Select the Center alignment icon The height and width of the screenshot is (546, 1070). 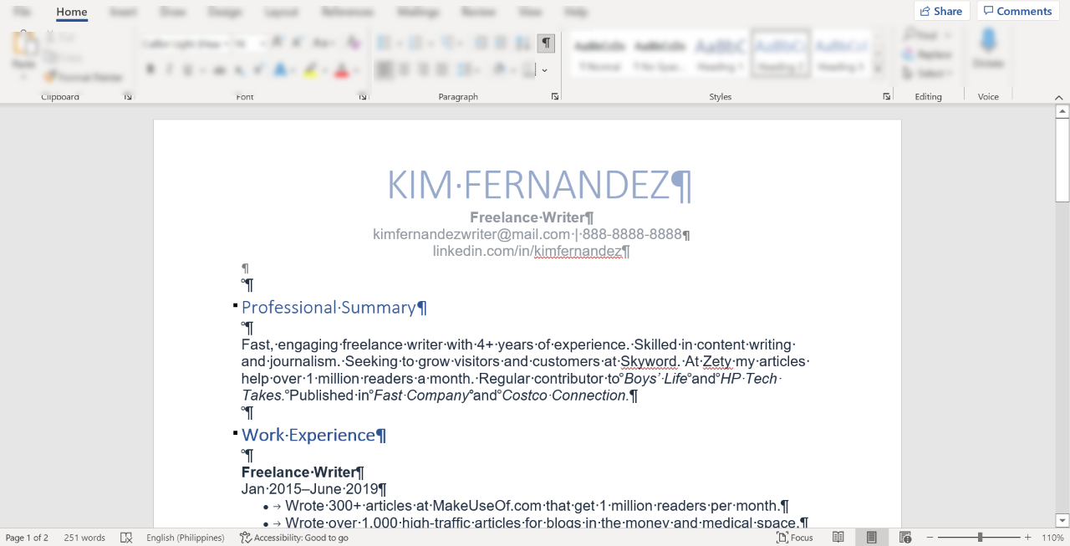coord(403,69)
